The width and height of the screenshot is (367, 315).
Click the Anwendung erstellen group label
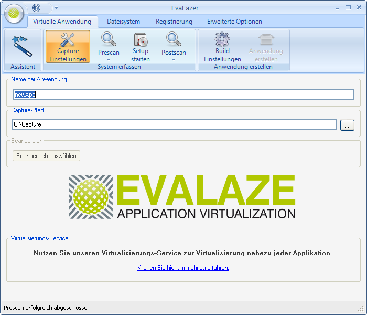[x=243, y=67]
